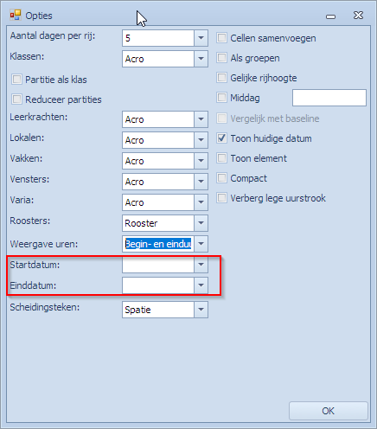377x429 pixels.
Task: Enable Reduceer partities option
Action: 16,99
